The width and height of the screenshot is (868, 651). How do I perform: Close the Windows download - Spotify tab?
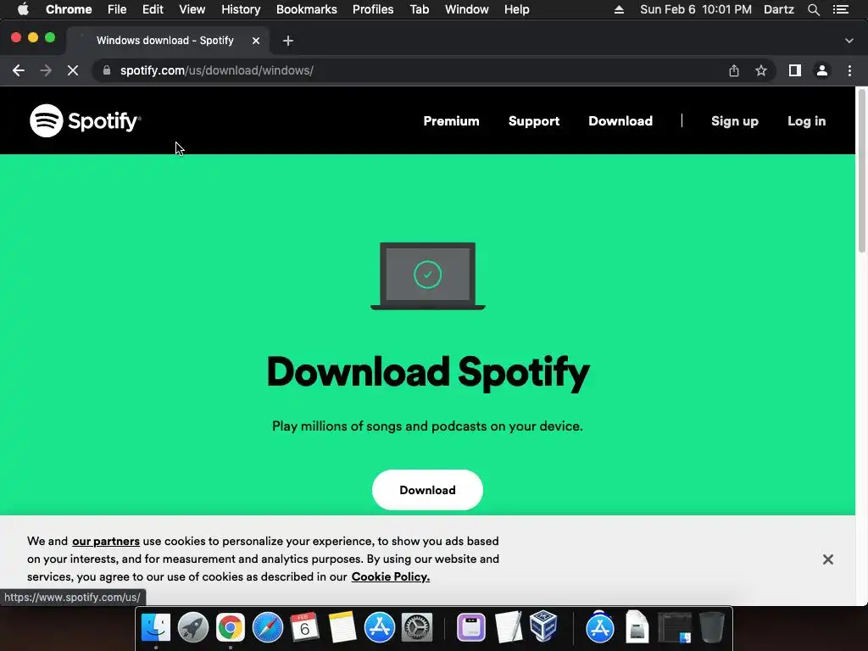tap(256, 41)
